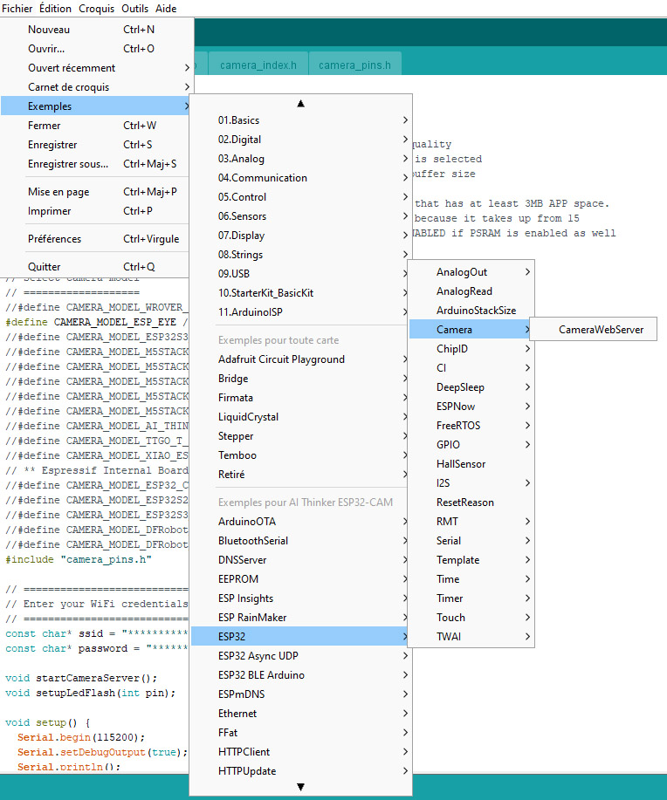Open ESPNow submenu
Screen dimensions: 667x800
pyautogui.click(x=471, y=407)
